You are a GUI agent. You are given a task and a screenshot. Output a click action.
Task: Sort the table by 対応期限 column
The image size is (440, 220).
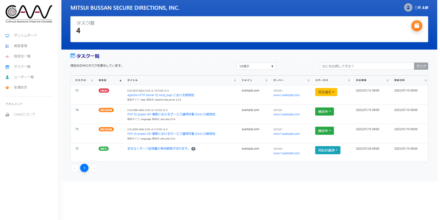pyautogui.click(x=372, y=80)
